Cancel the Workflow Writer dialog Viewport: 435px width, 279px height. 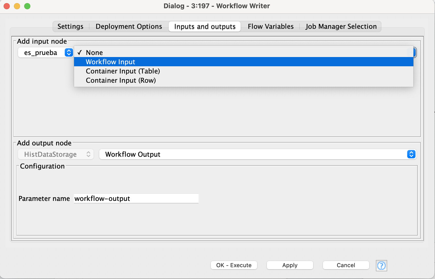point(346,265)
